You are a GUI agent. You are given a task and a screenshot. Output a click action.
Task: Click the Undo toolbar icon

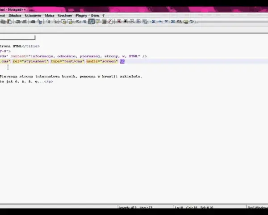coord(18,21)
